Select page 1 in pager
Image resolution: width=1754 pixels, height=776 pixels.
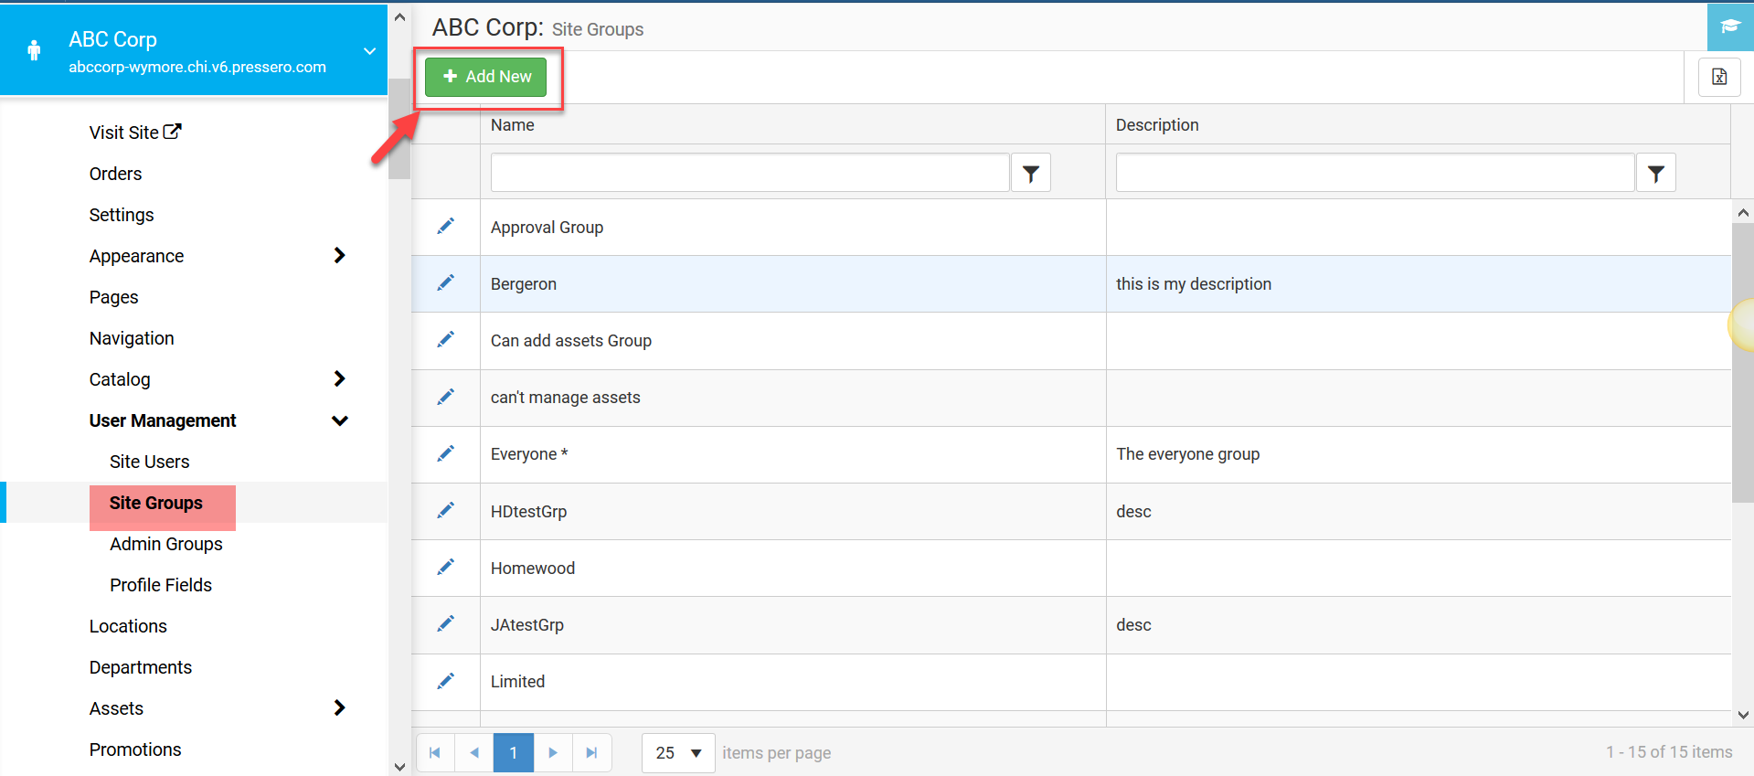pyautogui.click(x=514, y=752)
